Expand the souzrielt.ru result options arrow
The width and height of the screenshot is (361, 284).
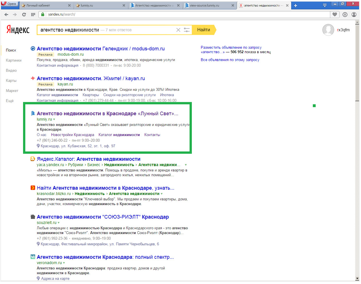coord(59,223)
